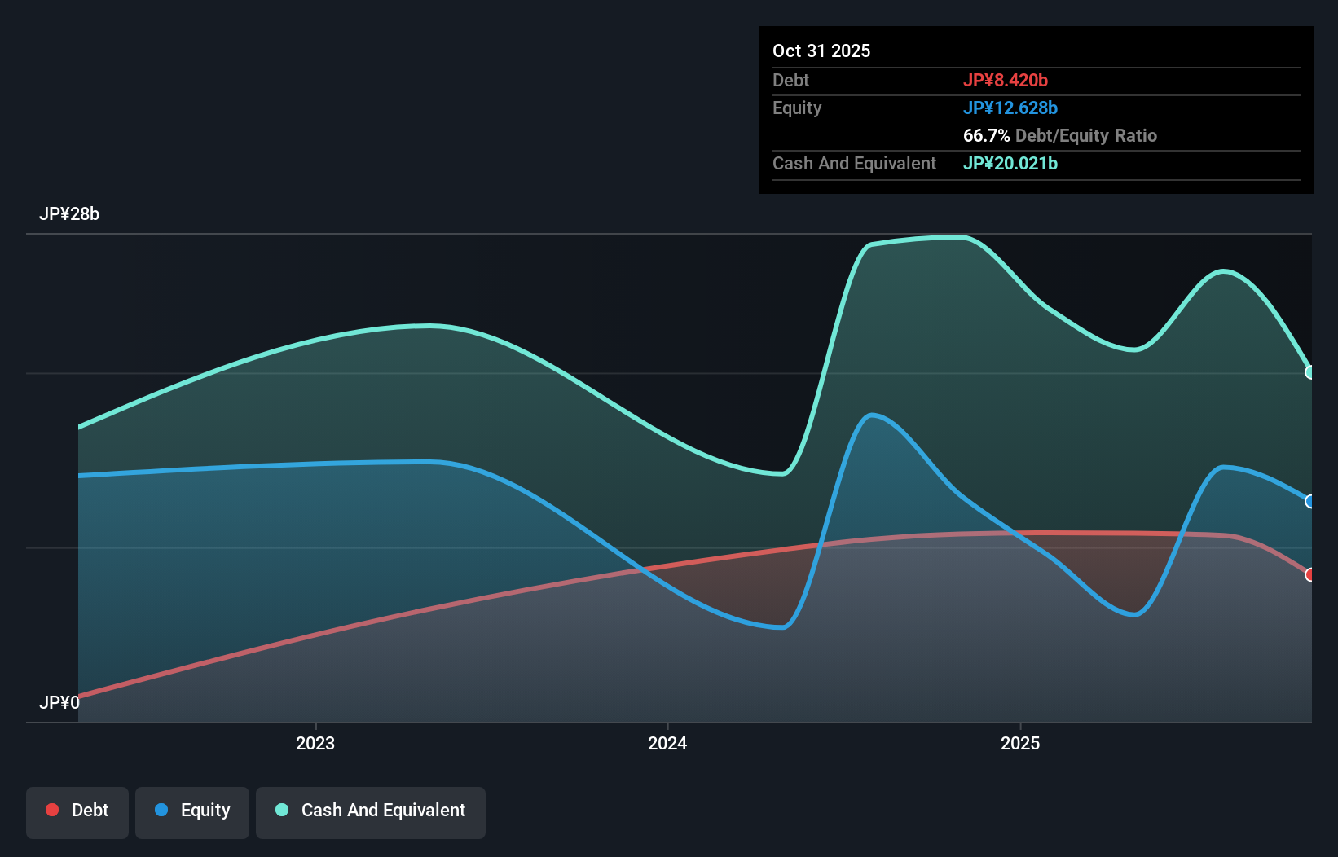Click the JP¥20.021b cash value
This screenshot has height=857, width=1338.
point(1010,163)
